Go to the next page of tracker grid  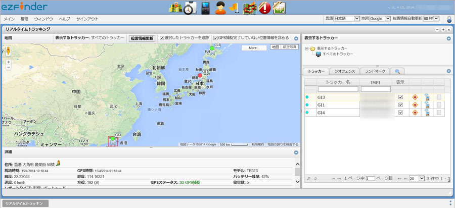click(x=399, y=179)
